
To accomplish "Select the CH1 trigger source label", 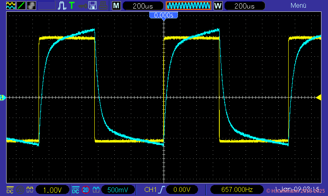I will 150,190.
